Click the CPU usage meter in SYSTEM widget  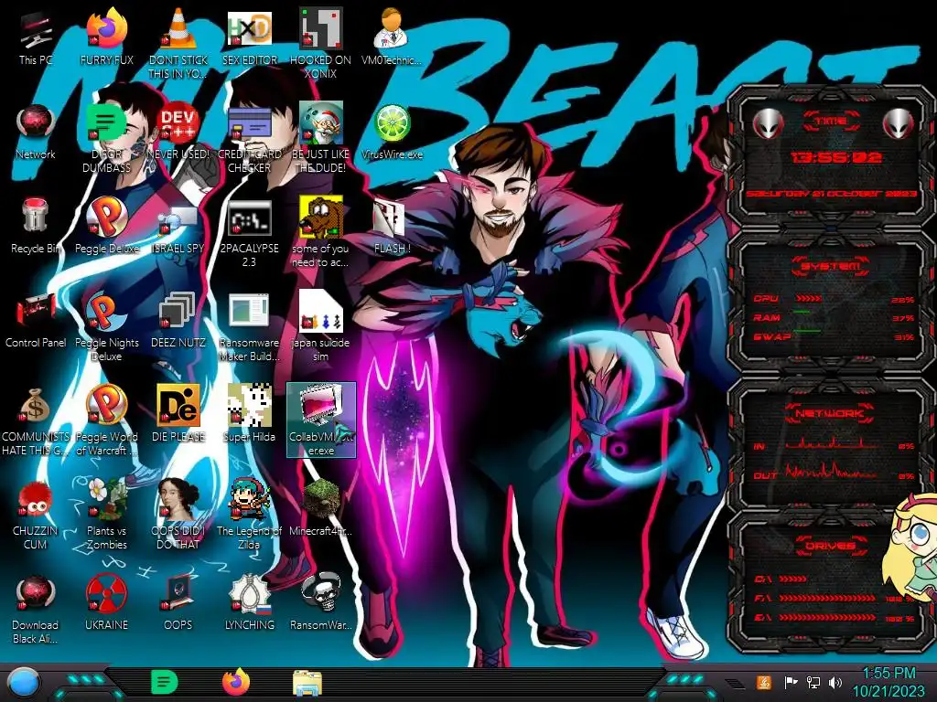pos(834,299)
